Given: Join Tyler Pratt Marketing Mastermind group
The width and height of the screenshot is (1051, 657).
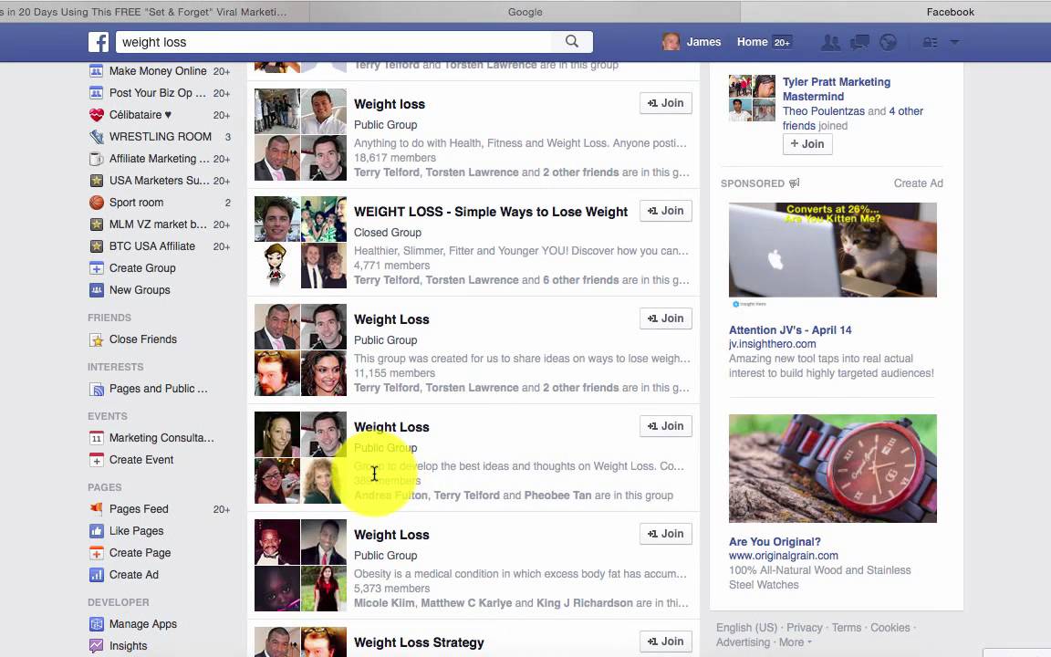Looking at the screenshot, I should 807,144.
